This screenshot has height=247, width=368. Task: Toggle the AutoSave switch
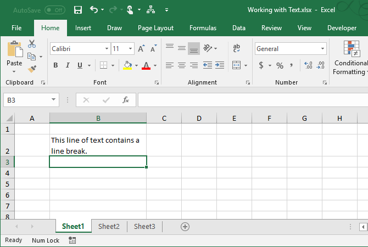pyautogui.click(x=54, y=10)
